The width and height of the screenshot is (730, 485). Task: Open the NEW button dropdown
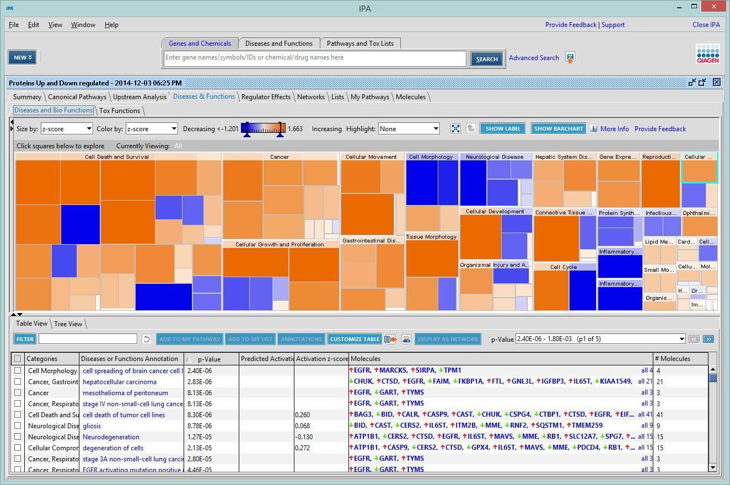(x=22, y=57)
